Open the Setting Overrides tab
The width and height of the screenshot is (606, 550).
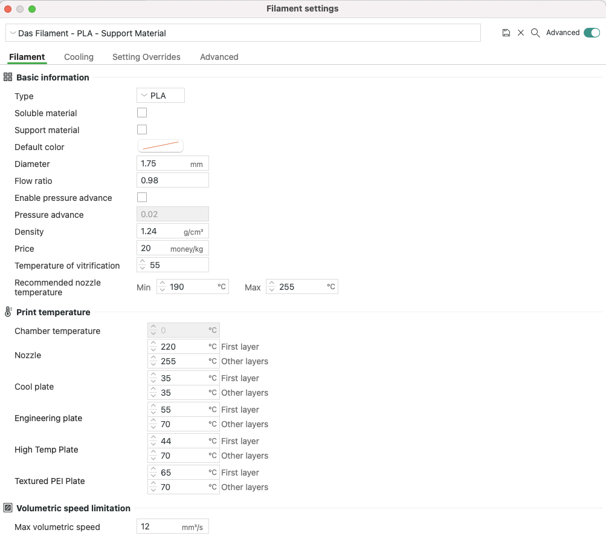pos(146,57)
